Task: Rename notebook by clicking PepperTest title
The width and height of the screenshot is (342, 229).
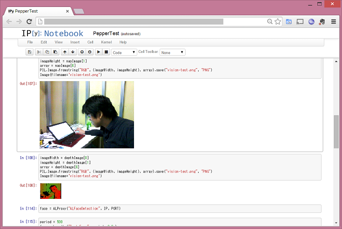Action: [106, 33]
